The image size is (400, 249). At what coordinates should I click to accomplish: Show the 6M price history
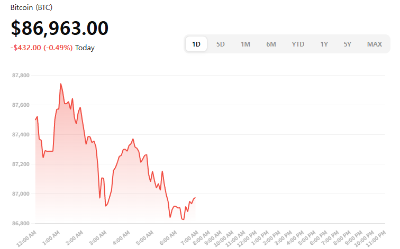click(x=271, y=44)
